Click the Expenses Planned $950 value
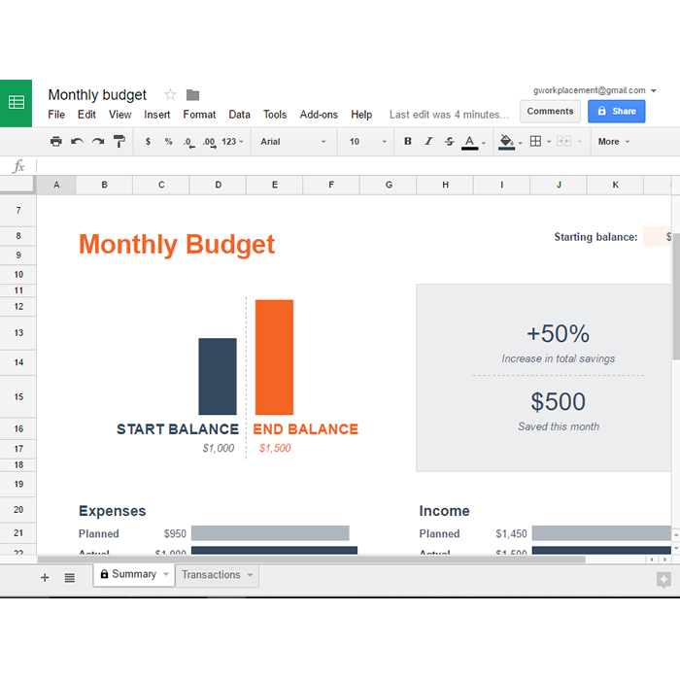Viewport: 680px width, 680px height. 175,534
